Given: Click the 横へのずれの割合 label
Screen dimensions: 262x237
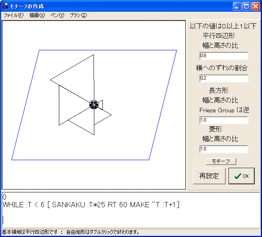Looking at the screenshot, I should point(222,68).
